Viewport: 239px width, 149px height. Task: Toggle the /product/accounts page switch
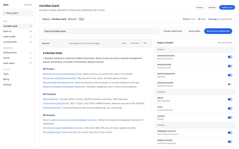pos(230,57)
